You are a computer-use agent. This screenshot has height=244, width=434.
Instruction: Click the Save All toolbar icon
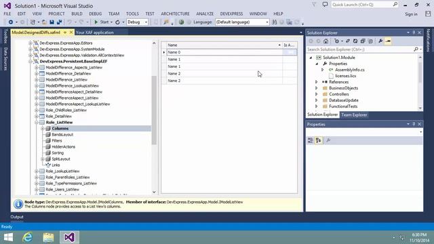[59, 22]
